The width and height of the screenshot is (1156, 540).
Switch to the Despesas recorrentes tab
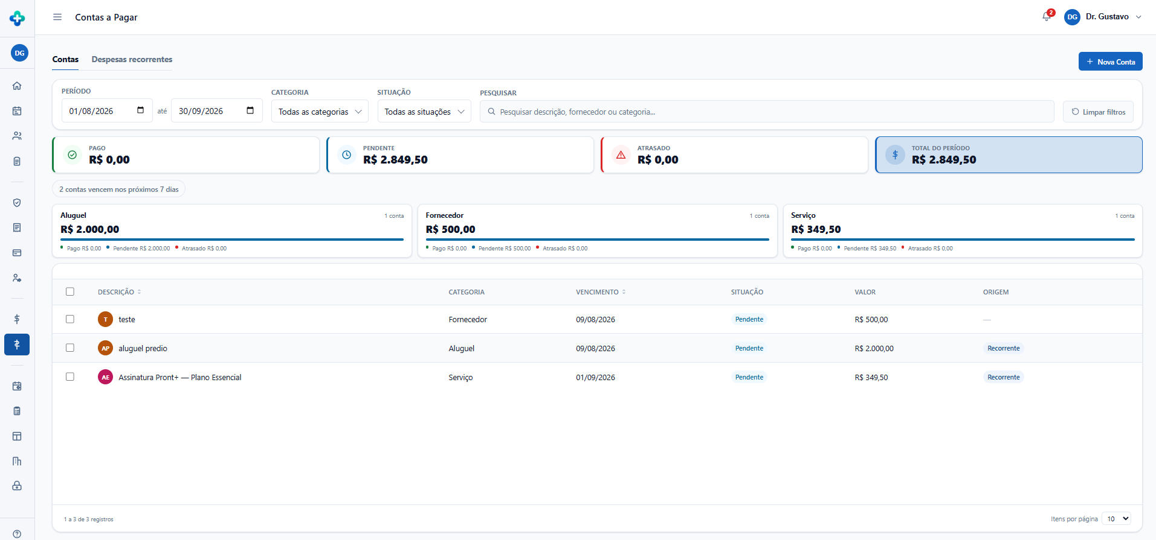tap(132, 59)
